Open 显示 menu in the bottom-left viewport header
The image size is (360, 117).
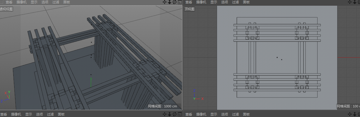[x=28, y=114]
